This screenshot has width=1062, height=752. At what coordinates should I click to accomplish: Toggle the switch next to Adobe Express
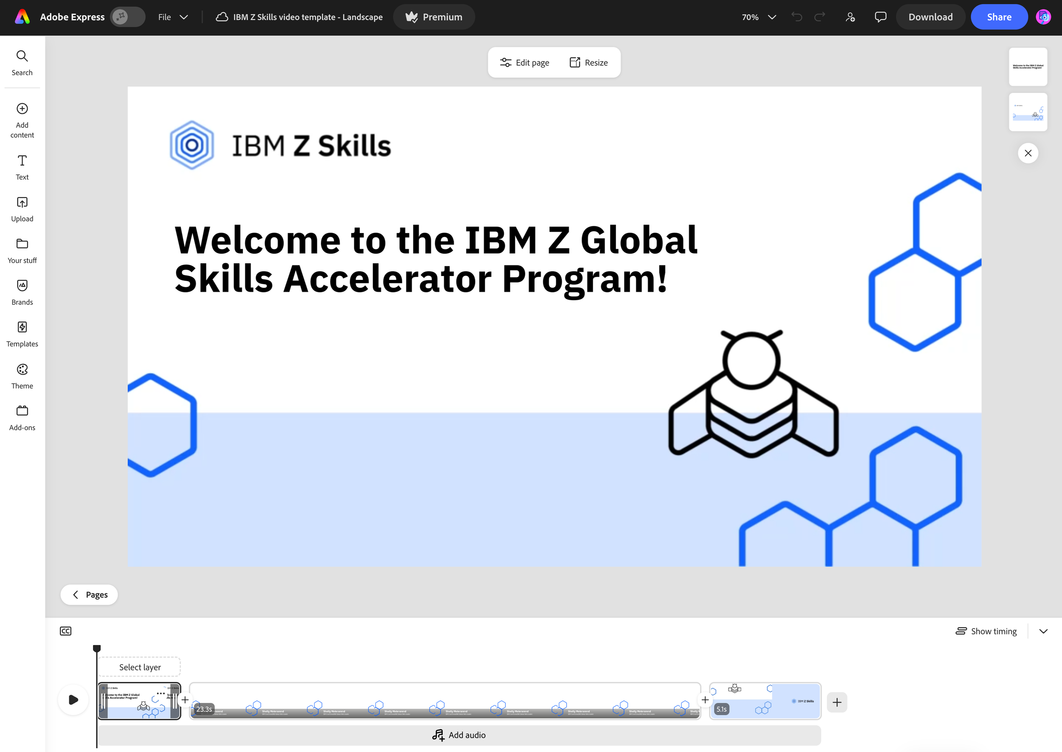point(127,17)
